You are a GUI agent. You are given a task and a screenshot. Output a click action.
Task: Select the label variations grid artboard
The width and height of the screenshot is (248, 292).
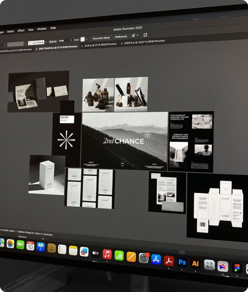(90, 188)
